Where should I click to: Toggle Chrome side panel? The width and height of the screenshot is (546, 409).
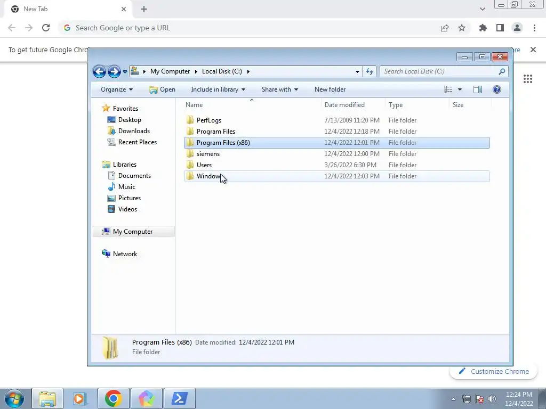tap(500, 28)
